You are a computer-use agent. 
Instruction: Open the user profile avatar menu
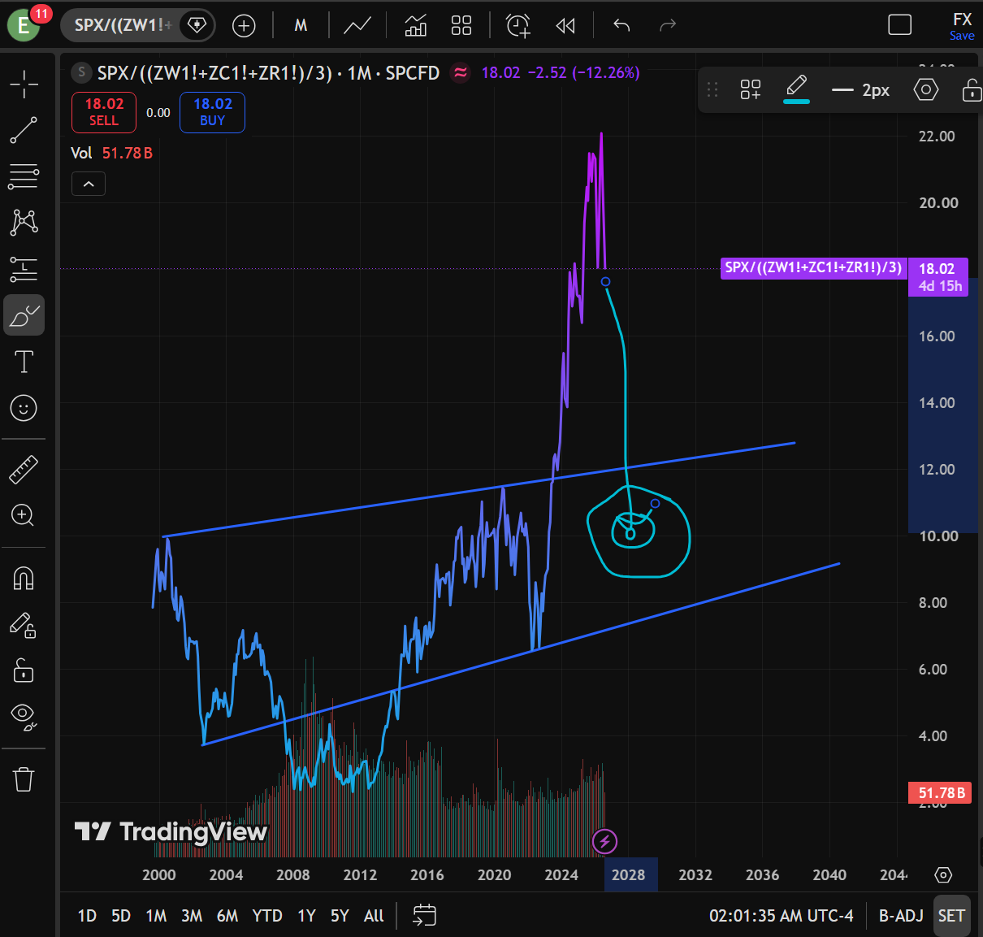[x=24, y=25]
